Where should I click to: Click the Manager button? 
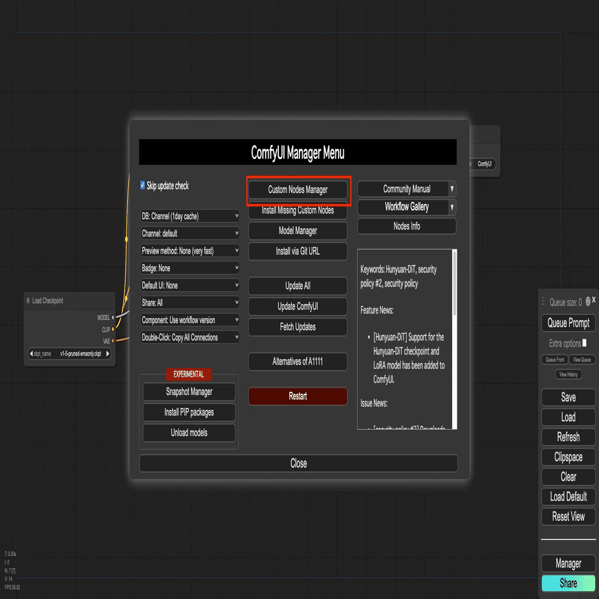(x=568, y=564)
